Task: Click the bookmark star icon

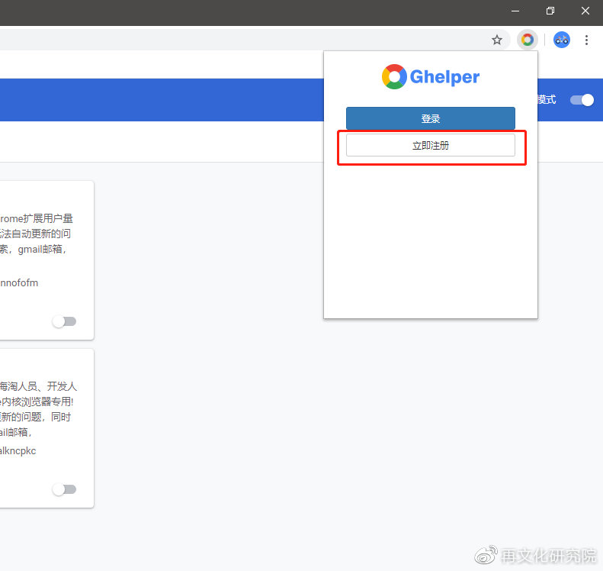Action: tap(497, 40)
